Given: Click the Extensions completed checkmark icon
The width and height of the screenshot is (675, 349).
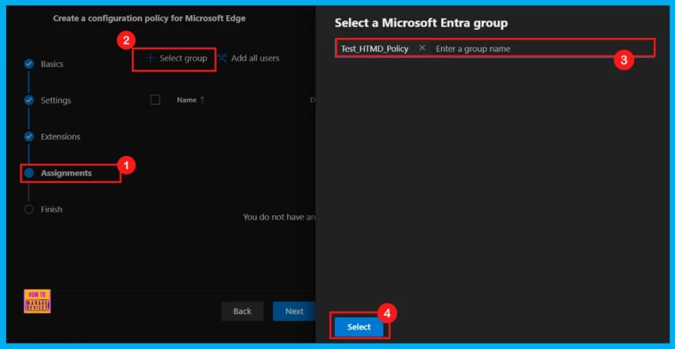Looking at the screenshot, I should pos(29,137).
